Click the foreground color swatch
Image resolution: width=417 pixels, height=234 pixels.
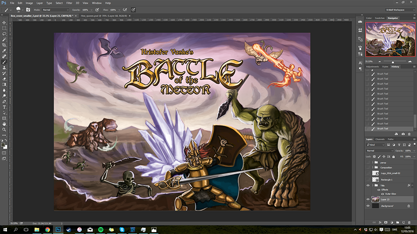click(3, 145)
